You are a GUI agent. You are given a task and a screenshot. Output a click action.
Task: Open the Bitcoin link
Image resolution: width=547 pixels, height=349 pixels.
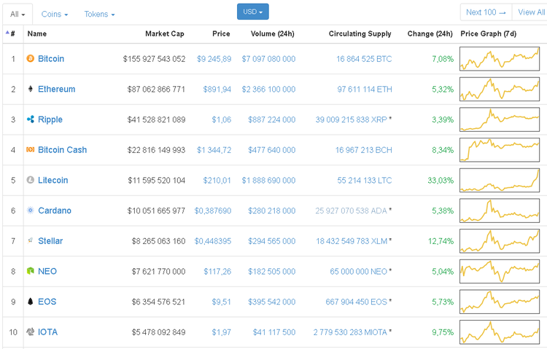point(51,58)
